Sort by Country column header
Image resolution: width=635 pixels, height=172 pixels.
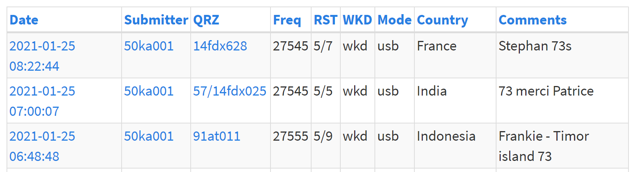click(442, 20)
